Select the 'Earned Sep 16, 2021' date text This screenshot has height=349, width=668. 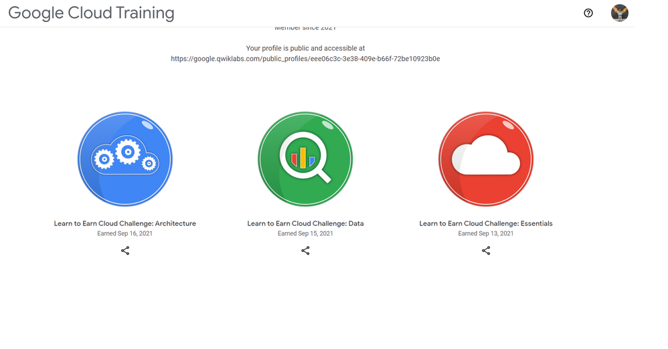coord(124,233)
